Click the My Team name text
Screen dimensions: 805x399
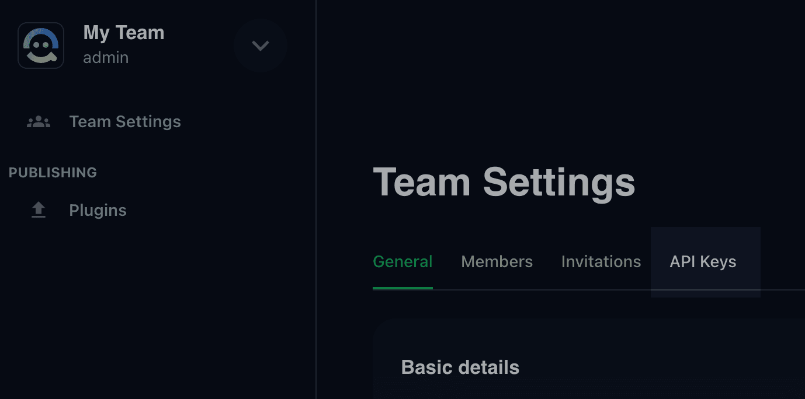coord(124,33)
